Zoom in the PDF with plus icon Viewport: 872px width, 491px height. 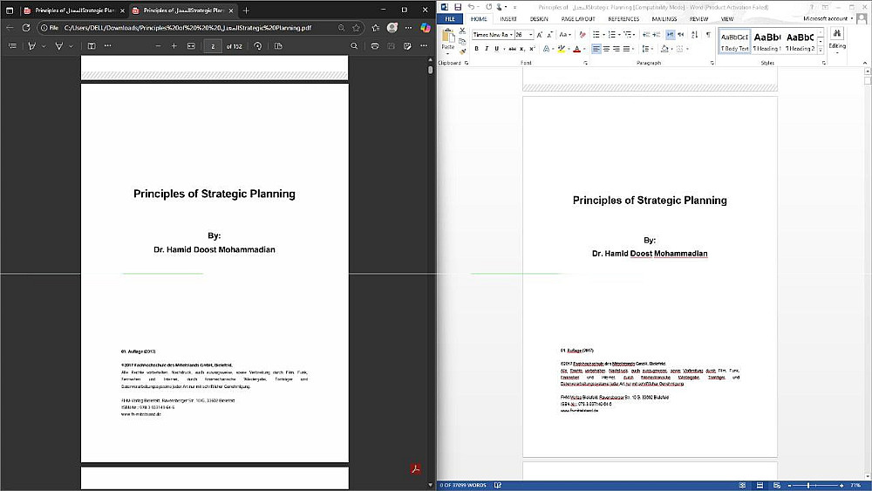(174, 46)
